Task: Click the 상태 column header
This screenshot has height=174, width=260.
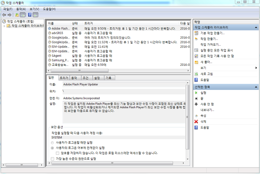Action: click(77, 23)
